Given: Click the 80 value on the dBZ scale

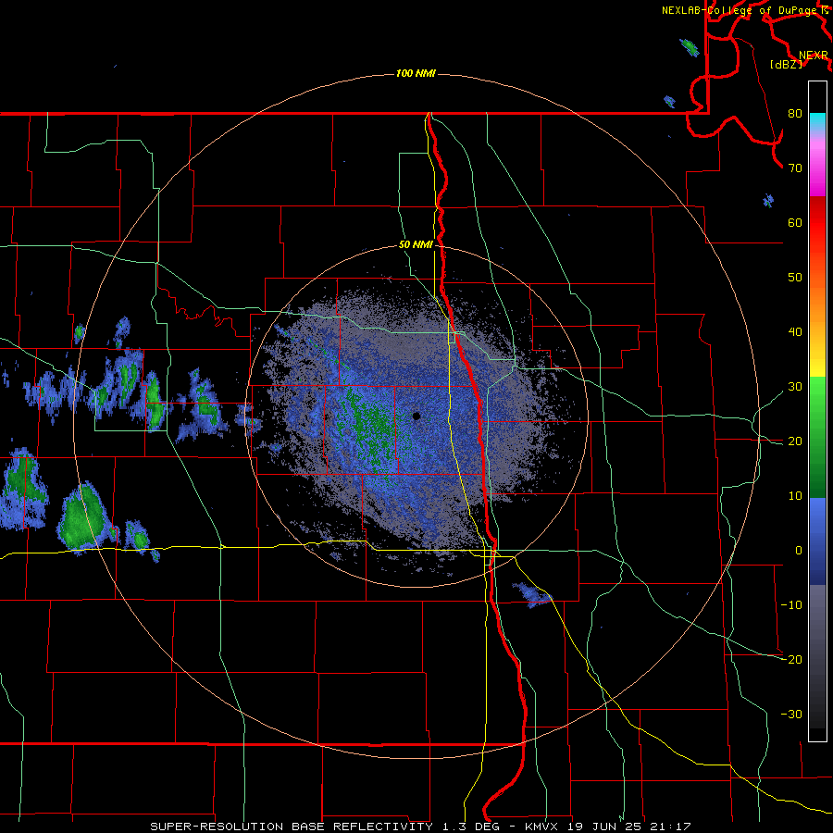Looking at the screenshot, I should coord(795,113).
